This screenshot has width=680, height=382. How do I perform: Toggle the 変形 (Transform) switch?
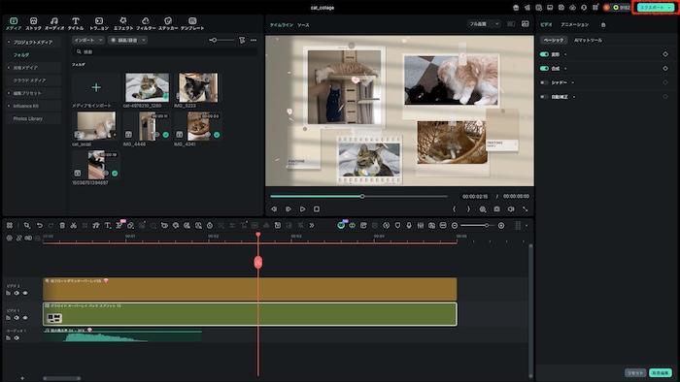544,54
